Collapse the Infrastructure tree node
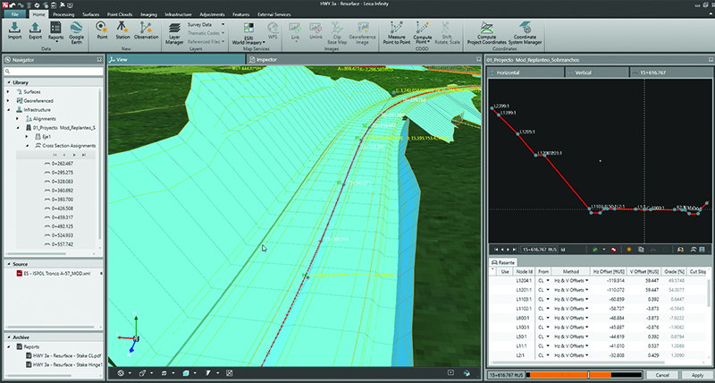715x383 pixels. click(8, 109)
